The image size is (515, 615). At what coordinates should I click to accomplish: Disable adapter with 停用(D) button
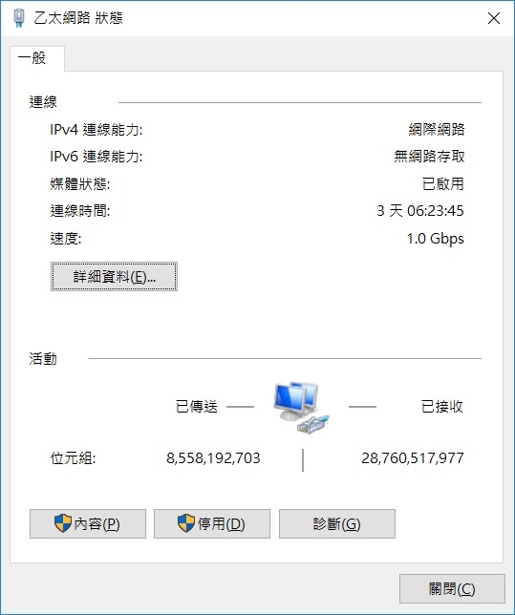(212, 523)
